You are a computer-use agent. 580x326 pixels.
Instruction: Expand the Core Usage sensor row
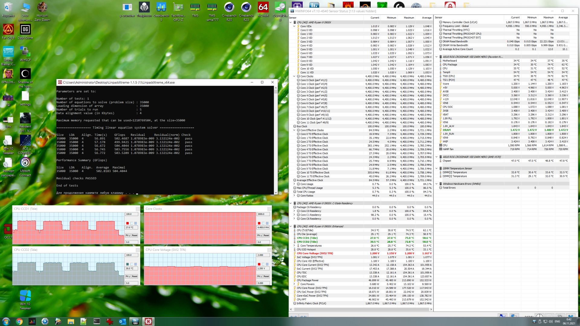[294, 184]
